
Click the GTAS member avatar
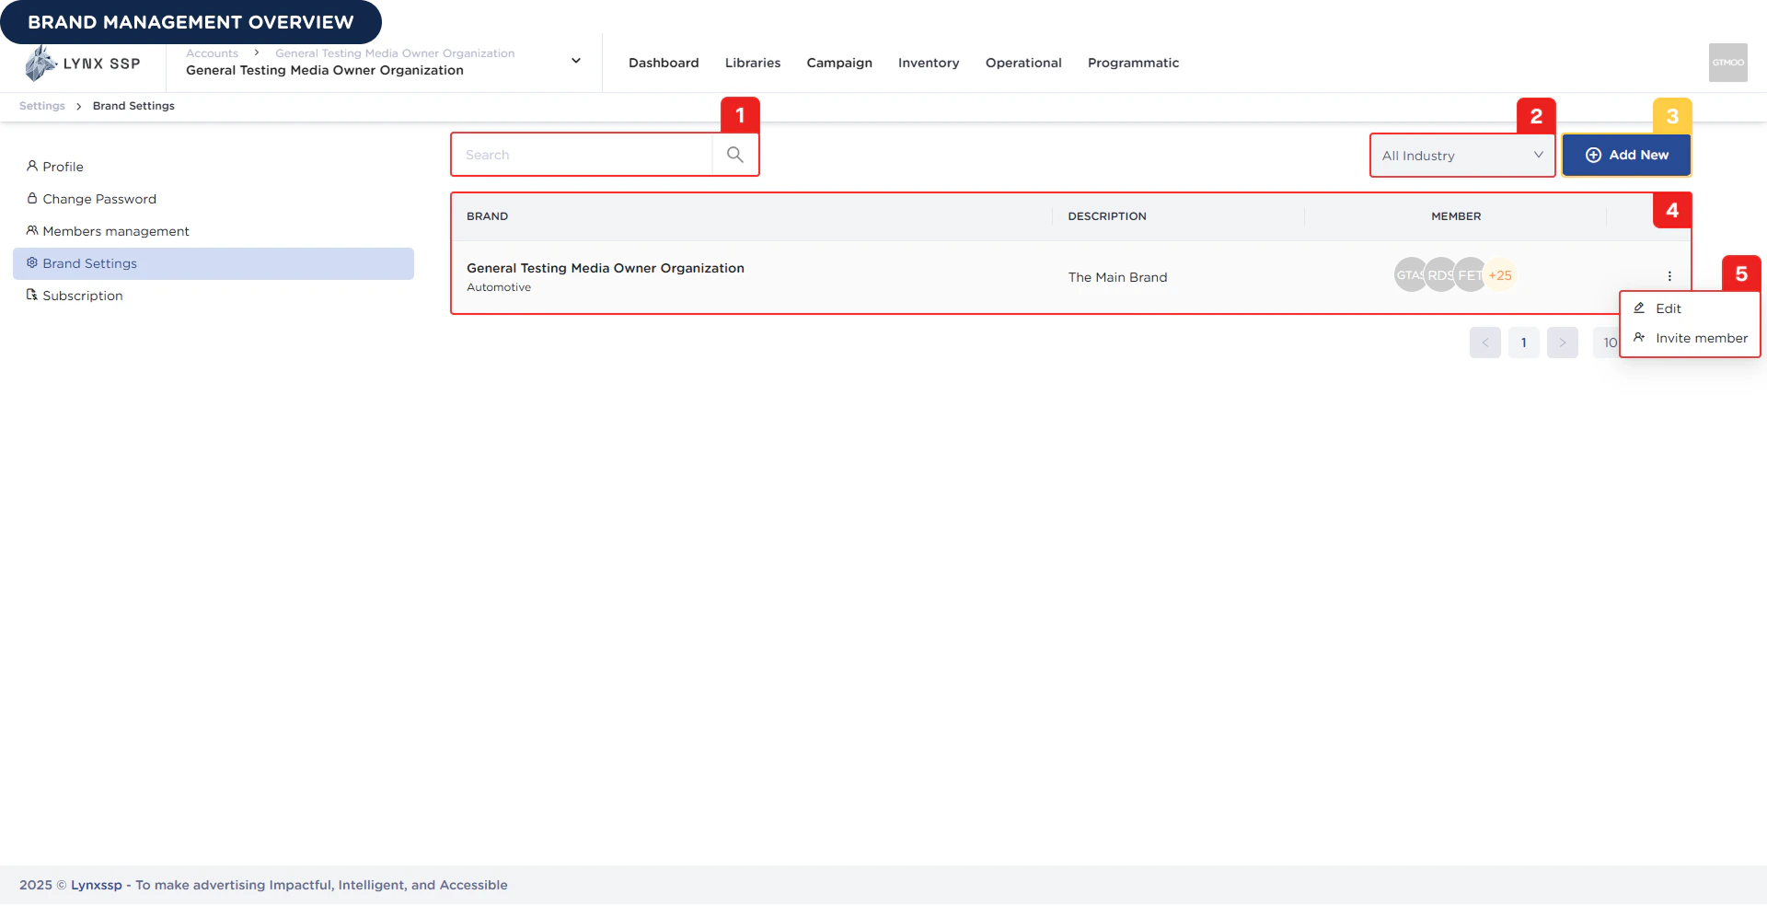click(x=1410, y=275)
